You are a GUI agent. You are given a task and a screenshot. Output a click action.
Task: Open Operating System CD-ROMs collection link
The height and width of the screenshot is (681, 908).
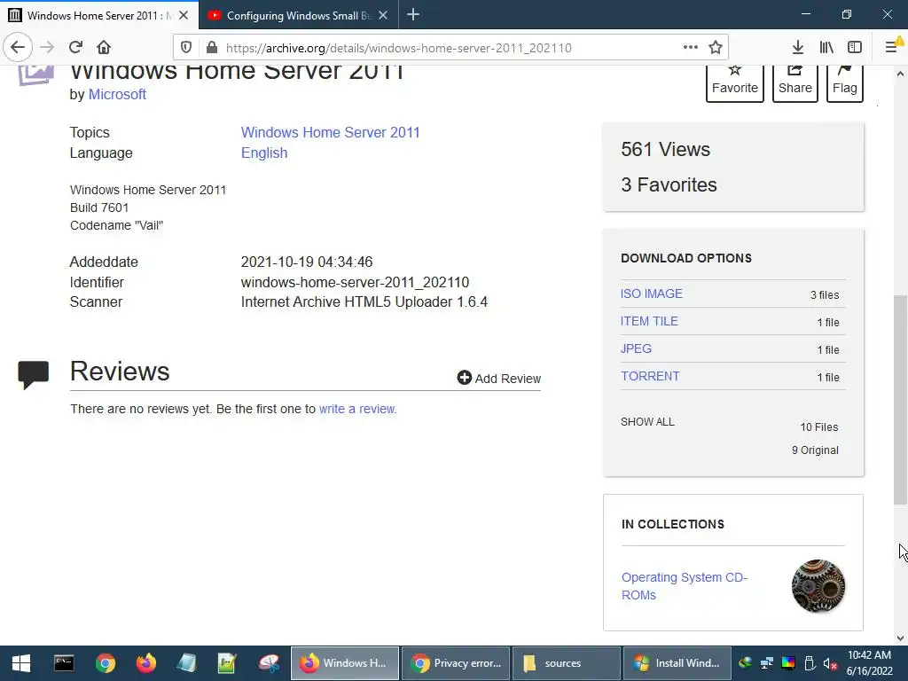pyautogui.click(x=685, y=586)
